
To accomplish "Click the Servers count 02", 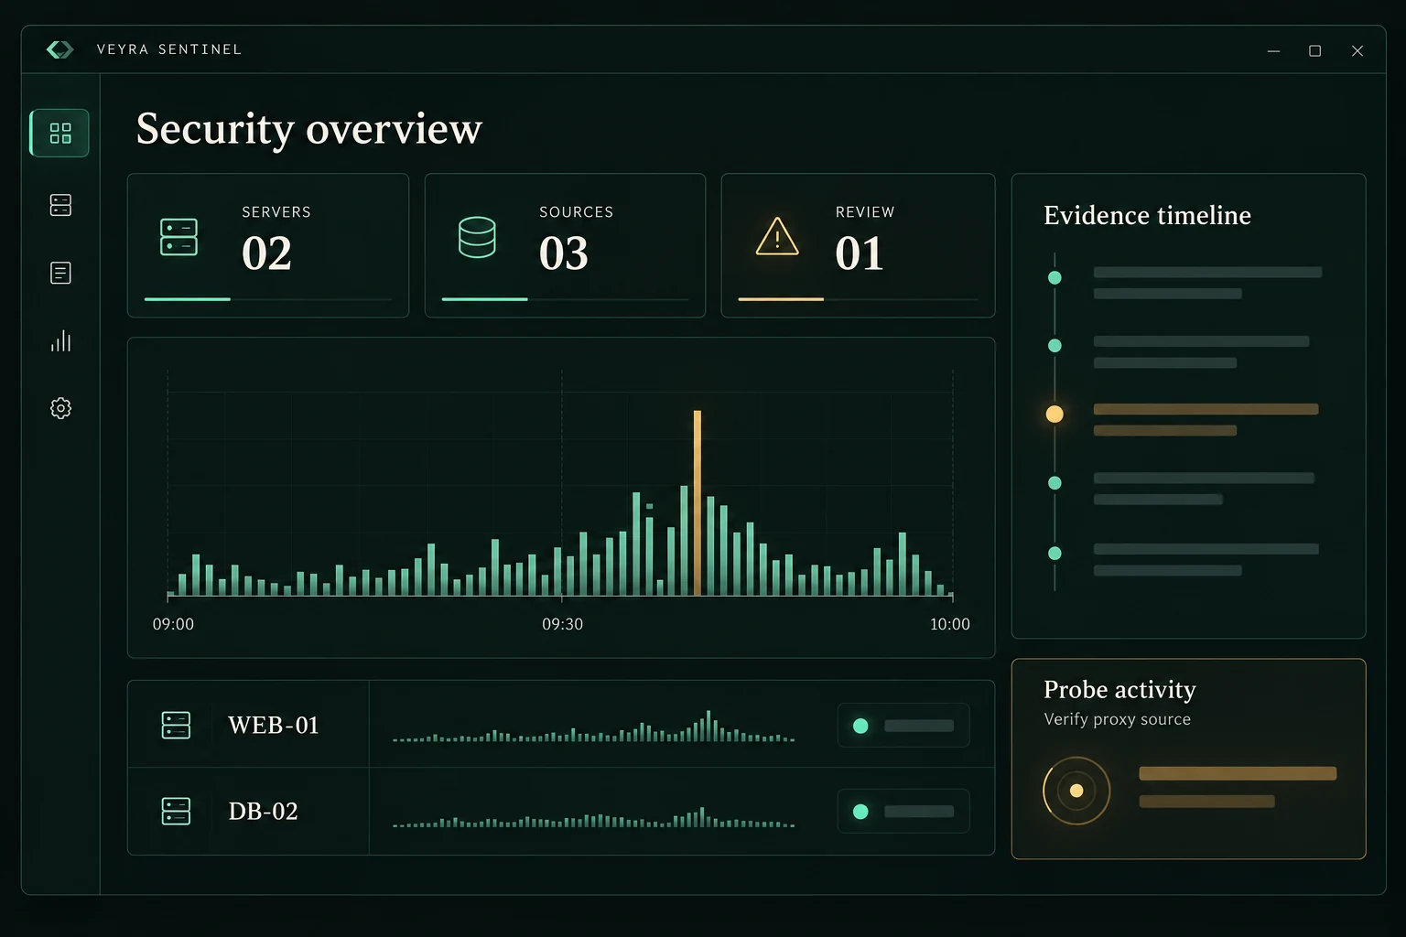I will pos(266,253).
